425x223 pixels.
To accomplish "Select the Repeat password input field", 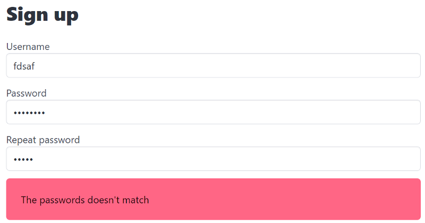I will (212, 159).
